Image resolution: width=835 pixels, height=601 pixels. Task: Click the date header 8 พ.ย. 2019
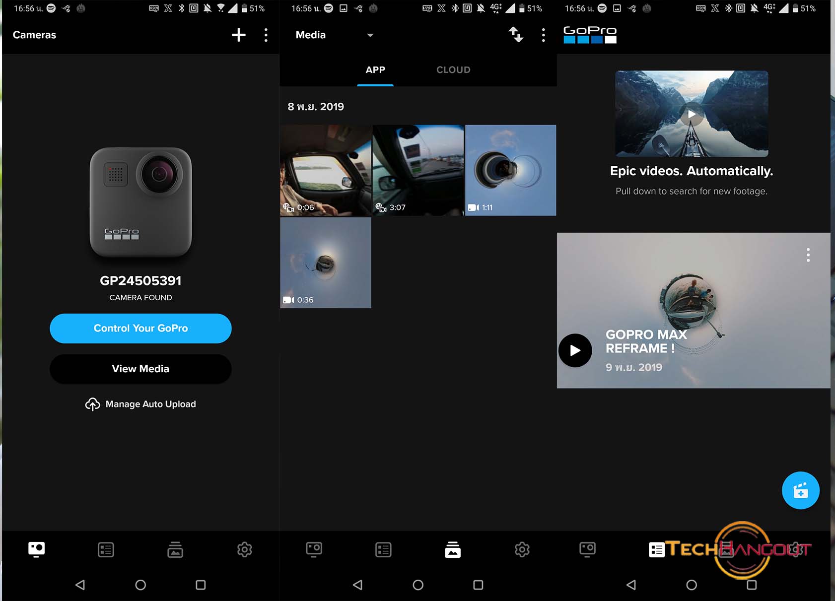tap(316, 107)
